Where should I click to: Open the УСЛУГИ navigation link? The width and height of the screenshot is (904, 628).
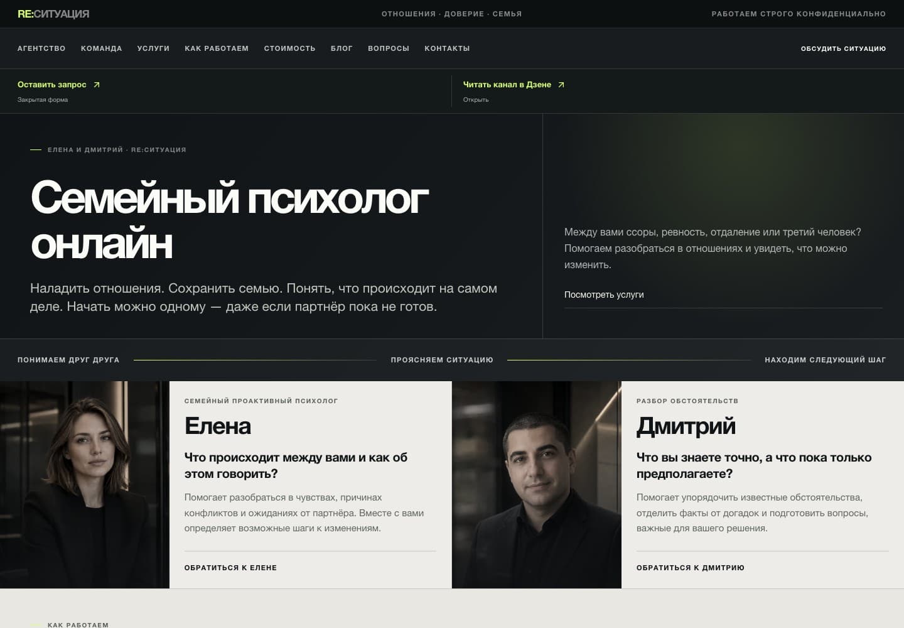pos(153,48)
